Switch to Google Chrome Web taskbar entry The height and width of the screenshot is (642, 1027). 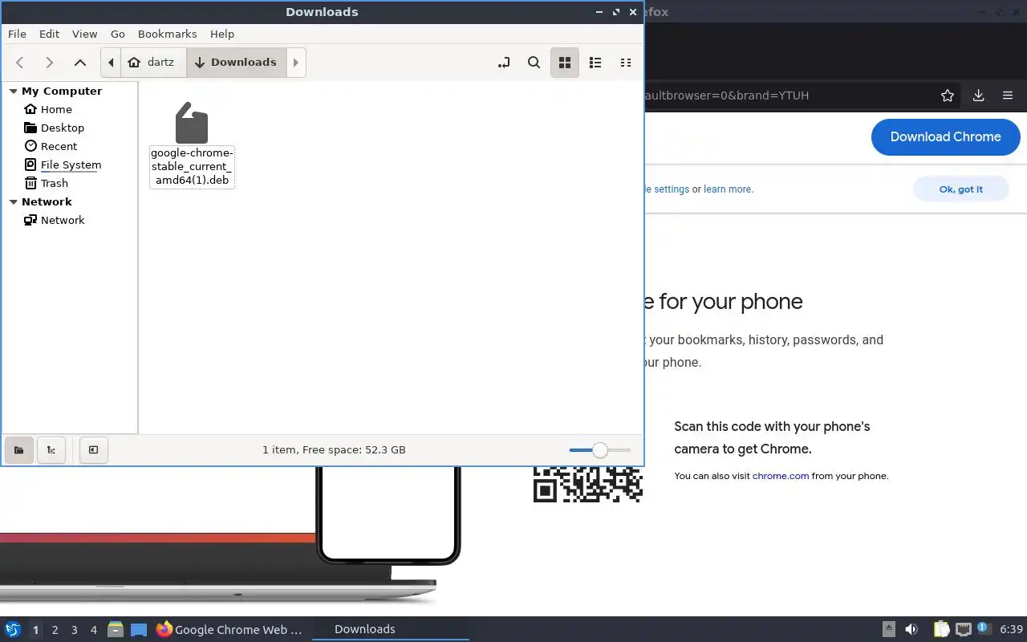(x=230, y=630)
